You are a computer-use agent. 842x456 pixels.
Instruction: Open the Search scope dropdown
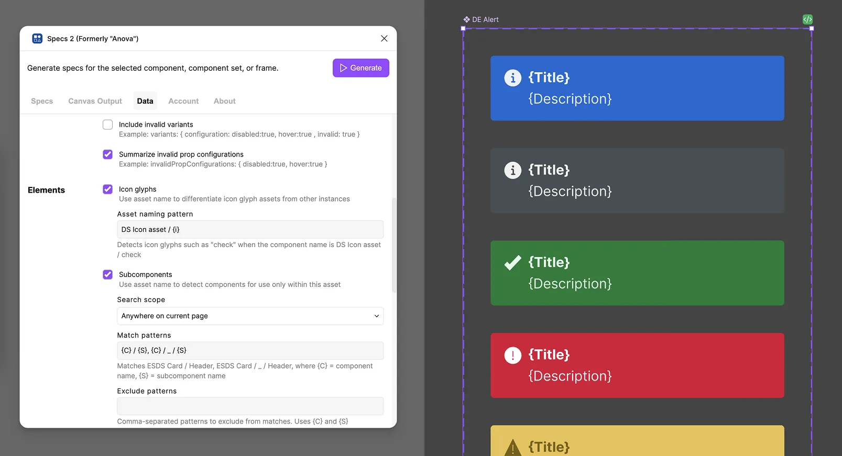tap(250, 316)
